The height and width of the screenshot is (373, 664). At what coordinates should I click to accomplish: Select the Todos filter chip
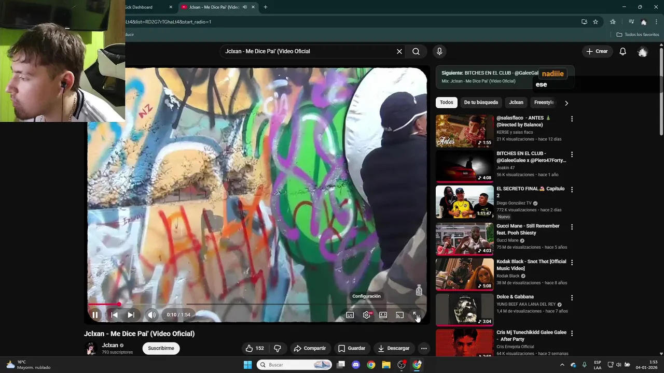446,103
